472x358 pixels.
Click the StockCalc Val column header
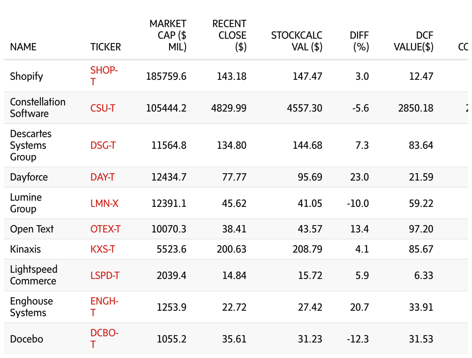click(x=297, y=41)
